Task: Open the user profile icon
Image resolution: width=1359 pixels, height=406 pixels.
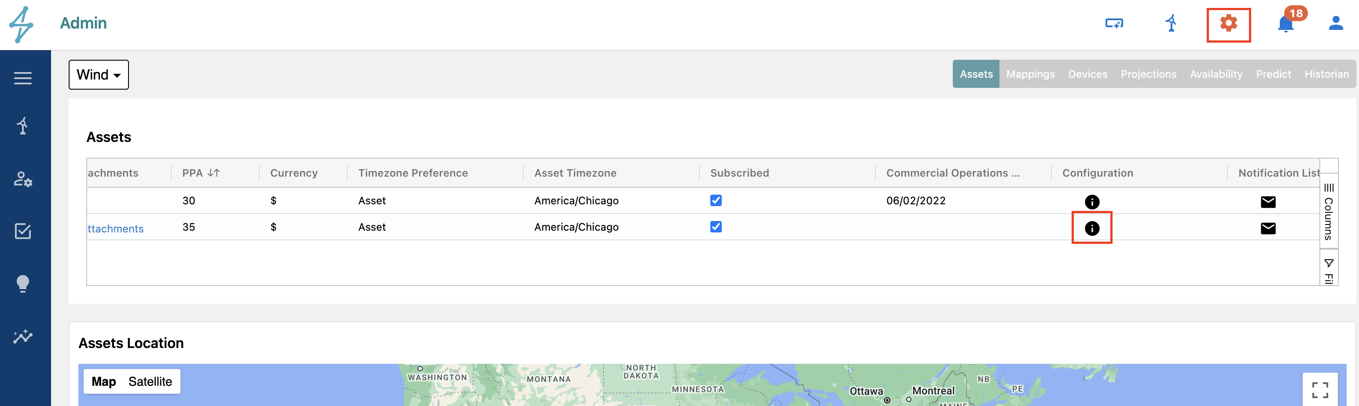Action: point(1335,24)
